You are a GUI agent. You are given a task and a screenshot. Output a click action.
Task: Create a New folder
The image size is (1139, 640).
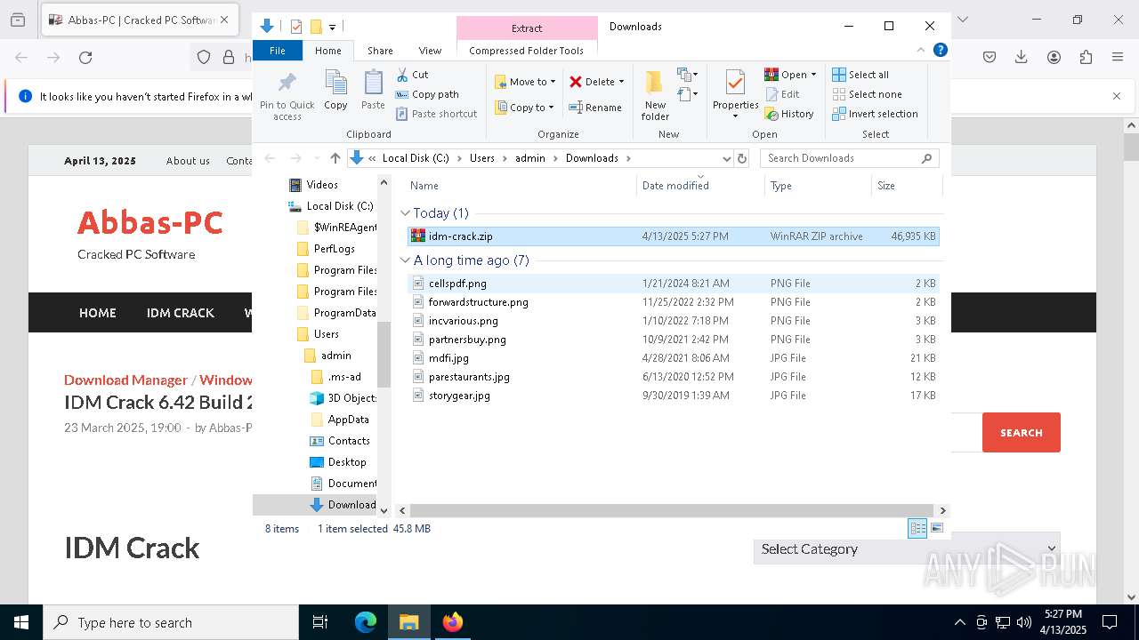655,96
